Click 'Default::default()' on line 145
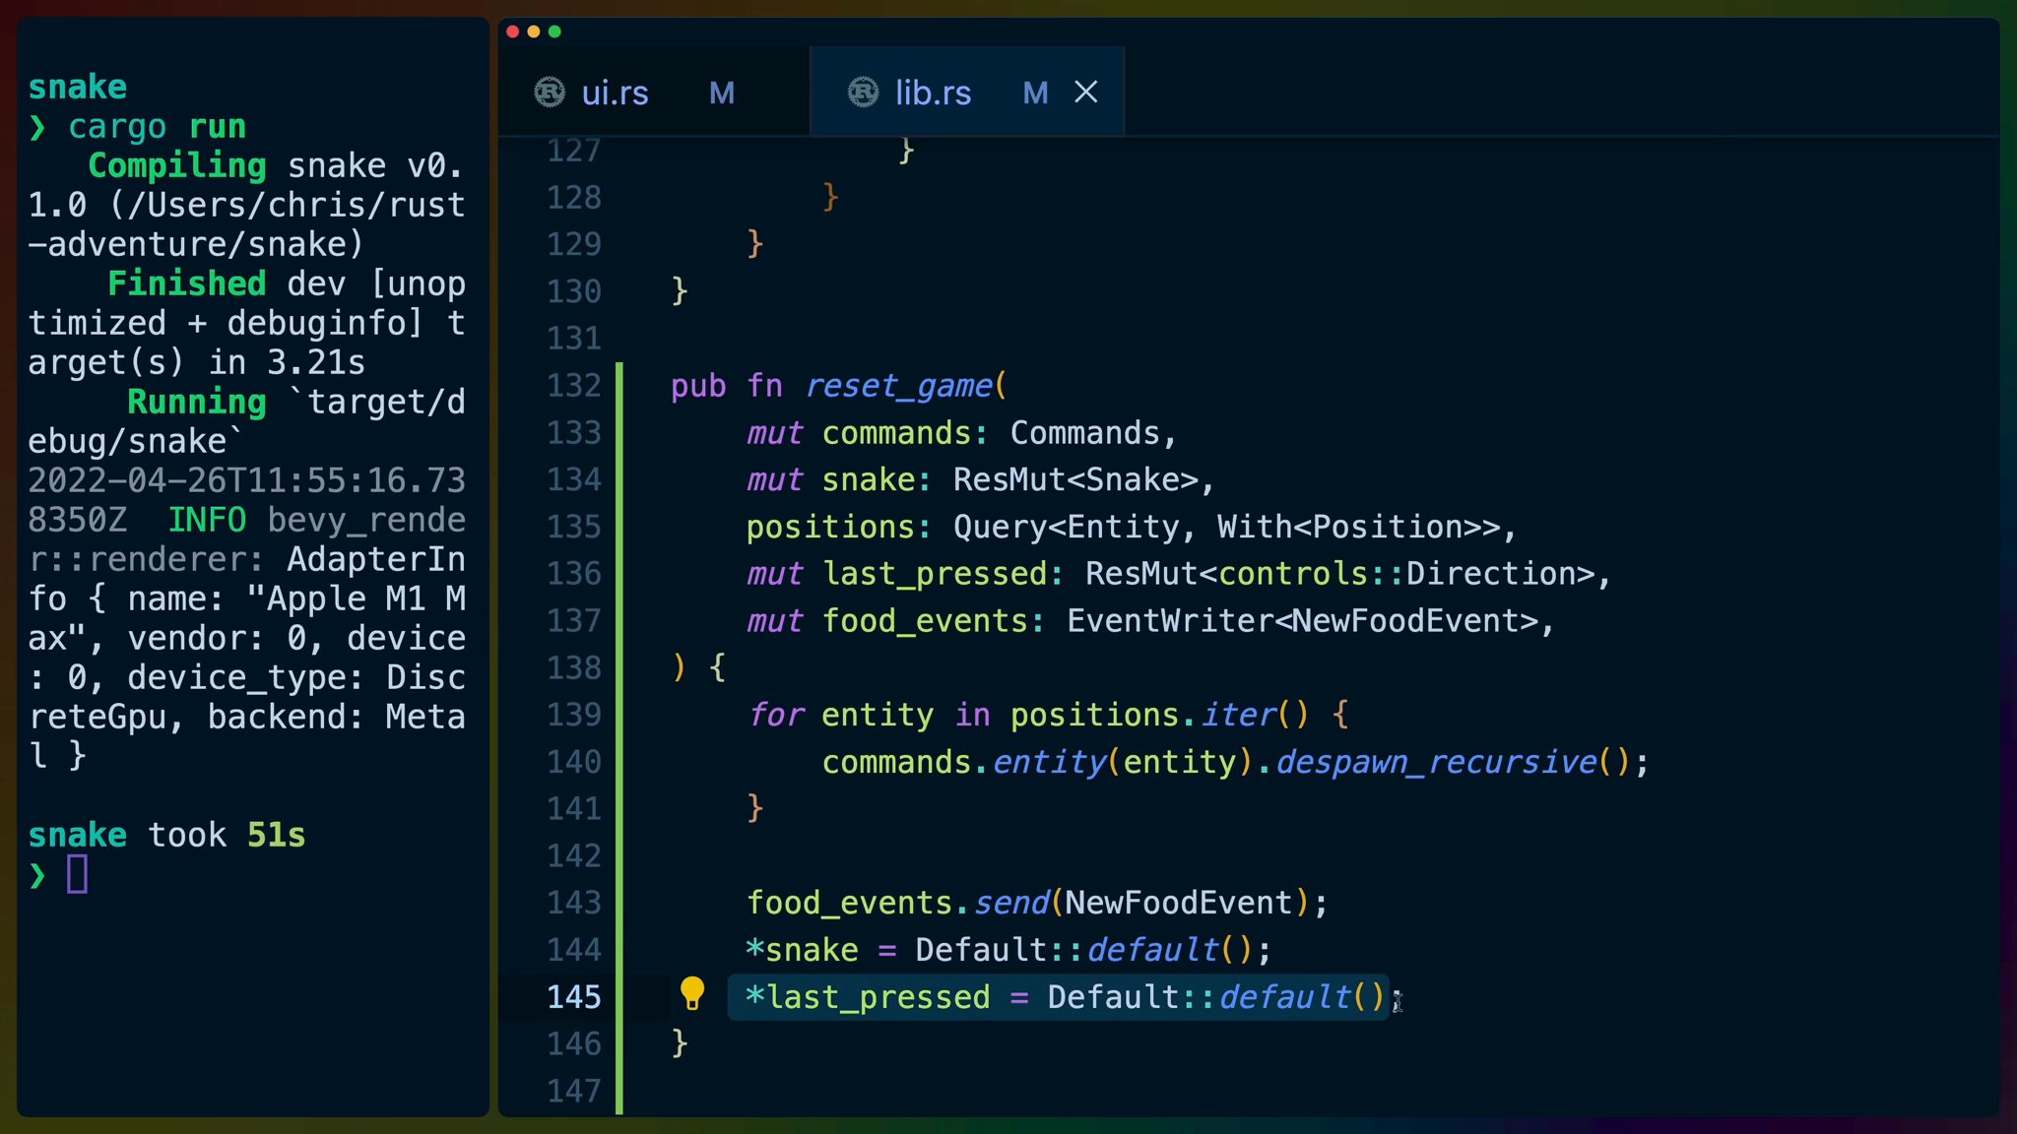2017x1134 pixels. click(1216, 997)
